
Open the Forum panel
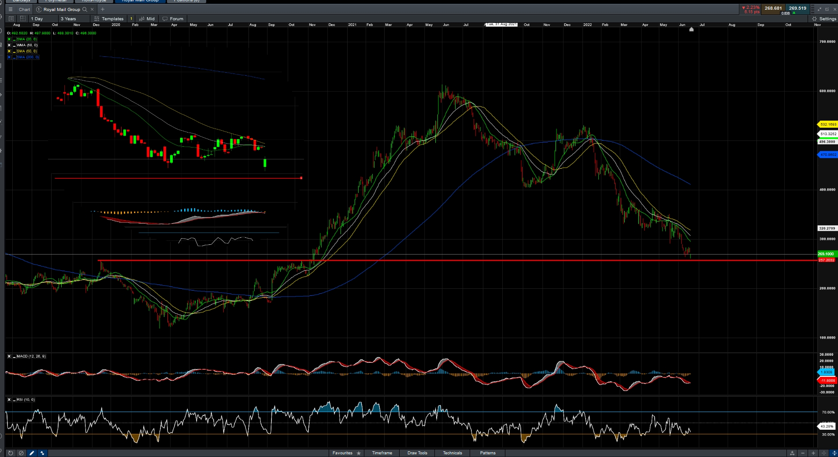(x=173, y=18)
